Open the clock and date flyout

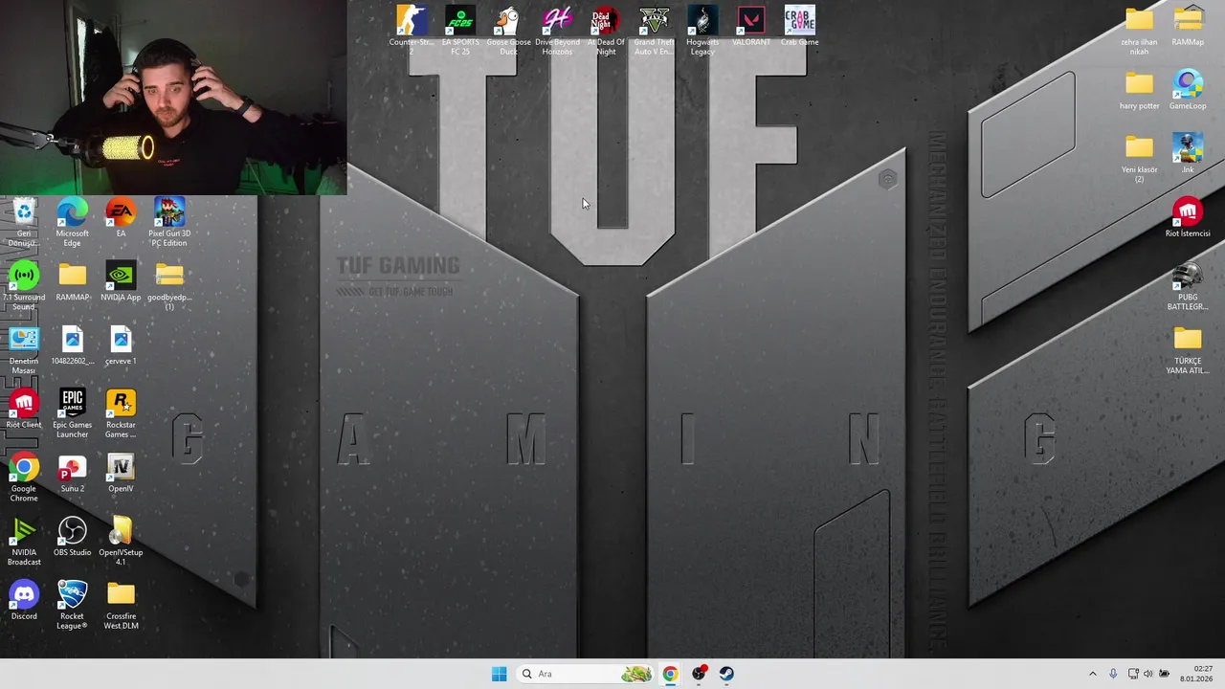[1197, 674]
